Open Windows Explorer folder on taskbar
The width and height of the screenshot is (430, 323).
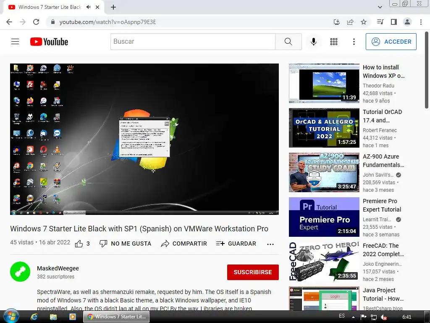point(53,317)
